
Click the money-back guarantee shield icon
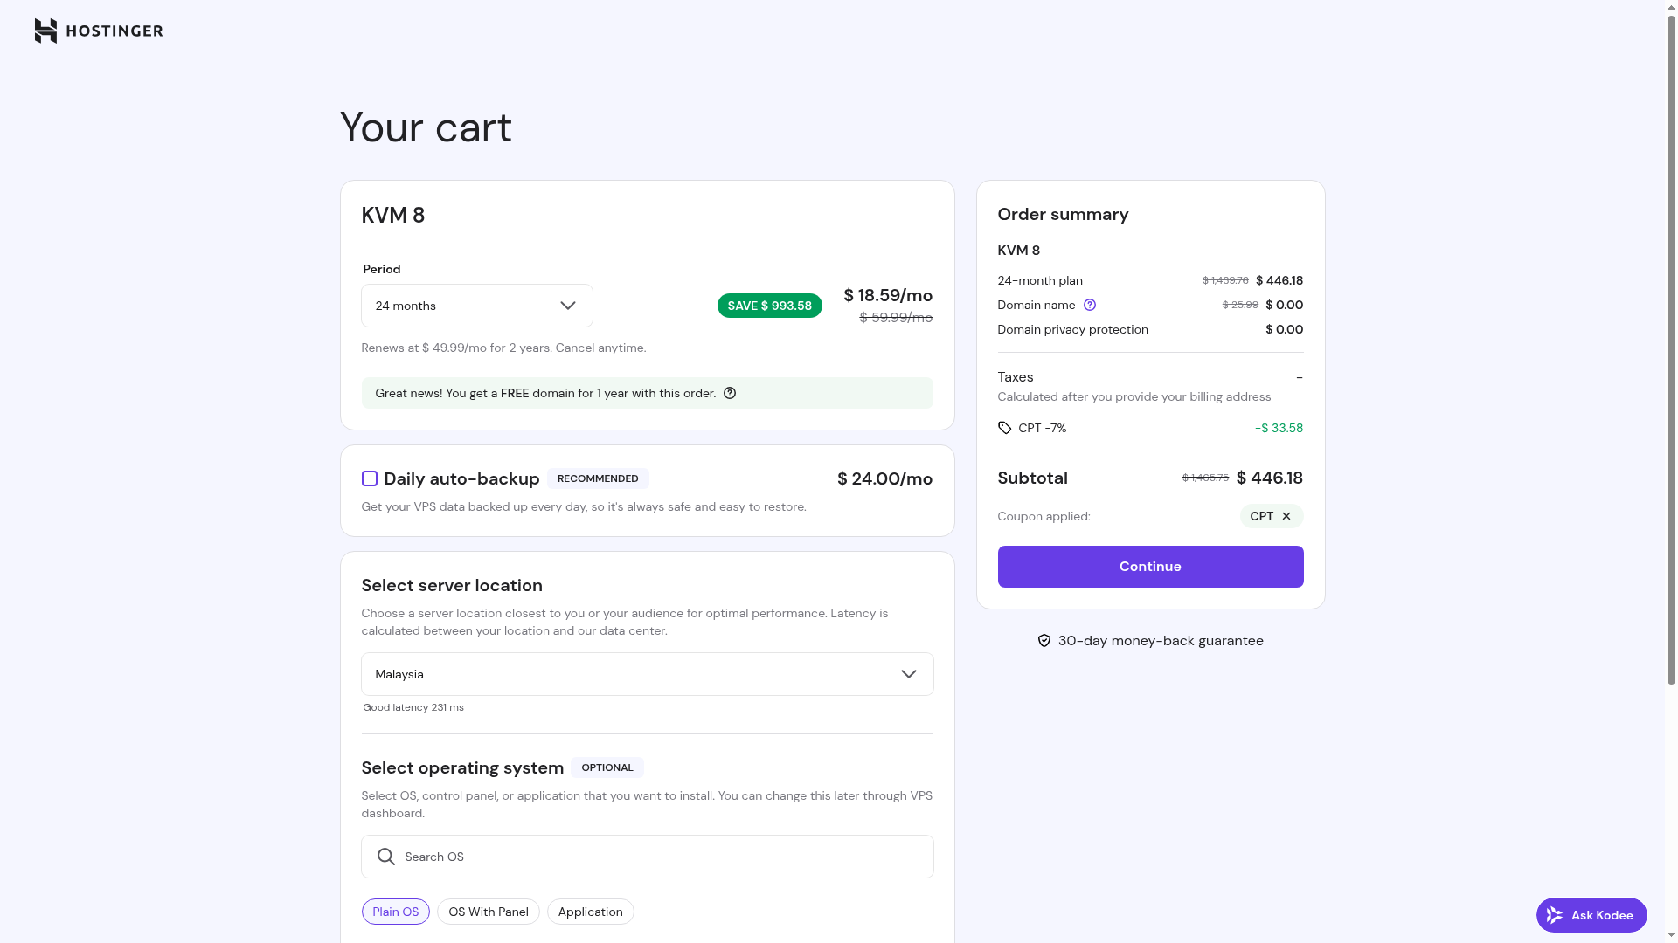coord(1044,641)
